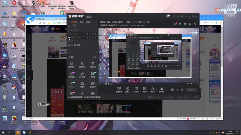Open the 房管助手 tool
241x135 pixels.
coord(82,65)
